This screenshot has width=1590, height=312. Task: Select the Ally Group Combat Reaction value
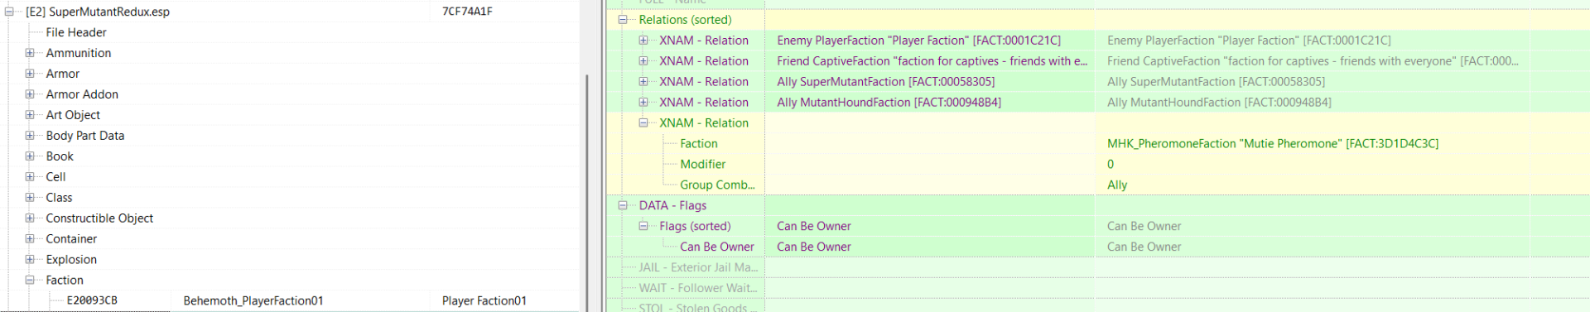(x=1117, y=185)
